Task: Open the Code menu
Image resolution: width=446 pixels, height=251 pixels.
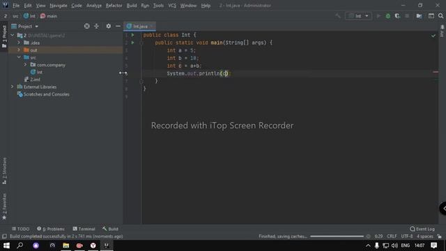Action: tap(77, 6)
